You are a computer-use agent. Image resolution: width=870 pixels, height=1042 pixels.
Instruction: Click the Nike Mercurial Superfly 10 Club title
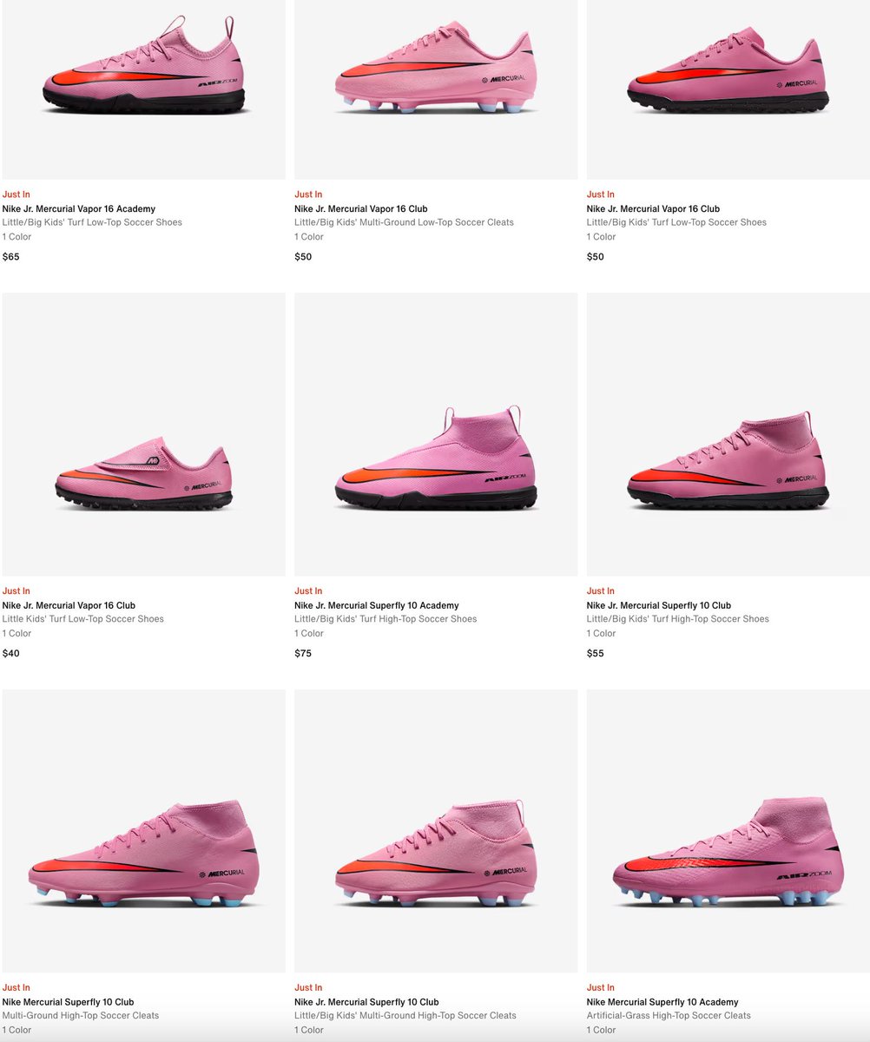(68, 1002)
